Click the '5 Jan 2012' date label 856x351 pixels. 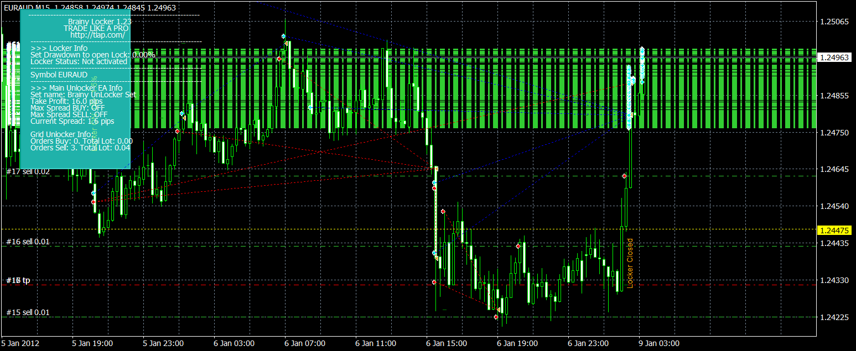(20, 343)
